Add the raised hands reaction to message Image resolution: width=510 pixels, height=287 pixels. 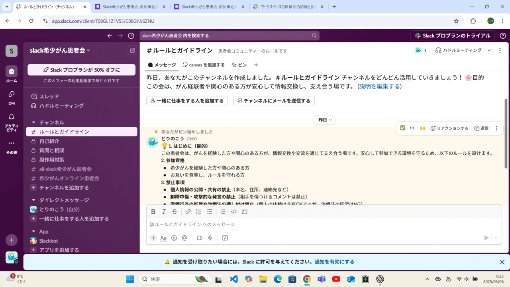[x=422, y=128]
